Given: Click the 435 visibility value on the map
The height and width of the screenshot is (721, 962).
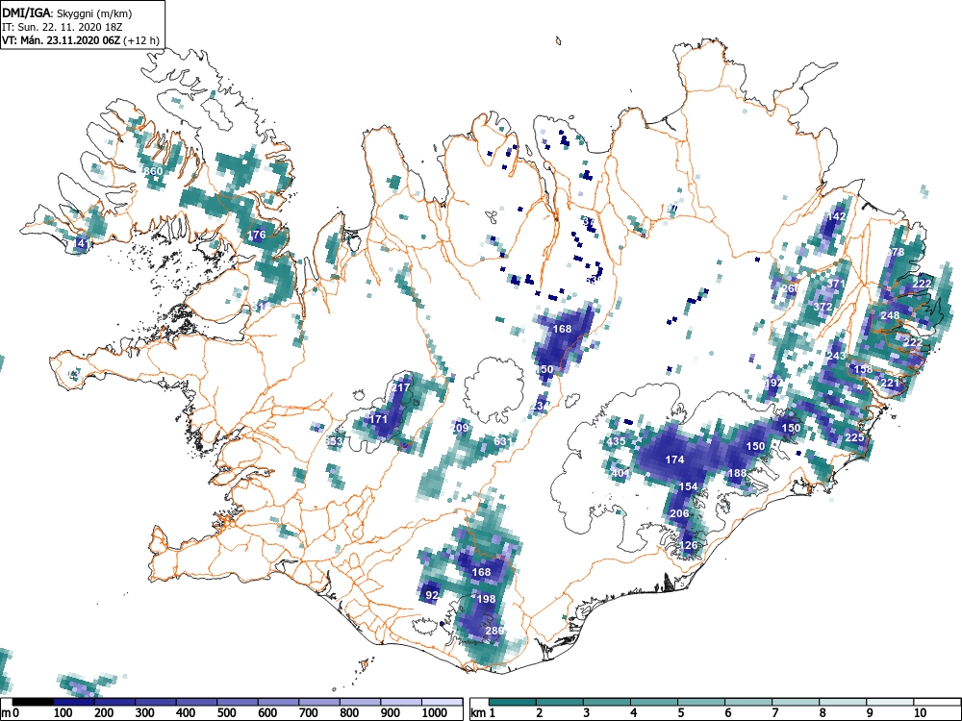Looking at the screenshot, I should (x=616, y=441).
